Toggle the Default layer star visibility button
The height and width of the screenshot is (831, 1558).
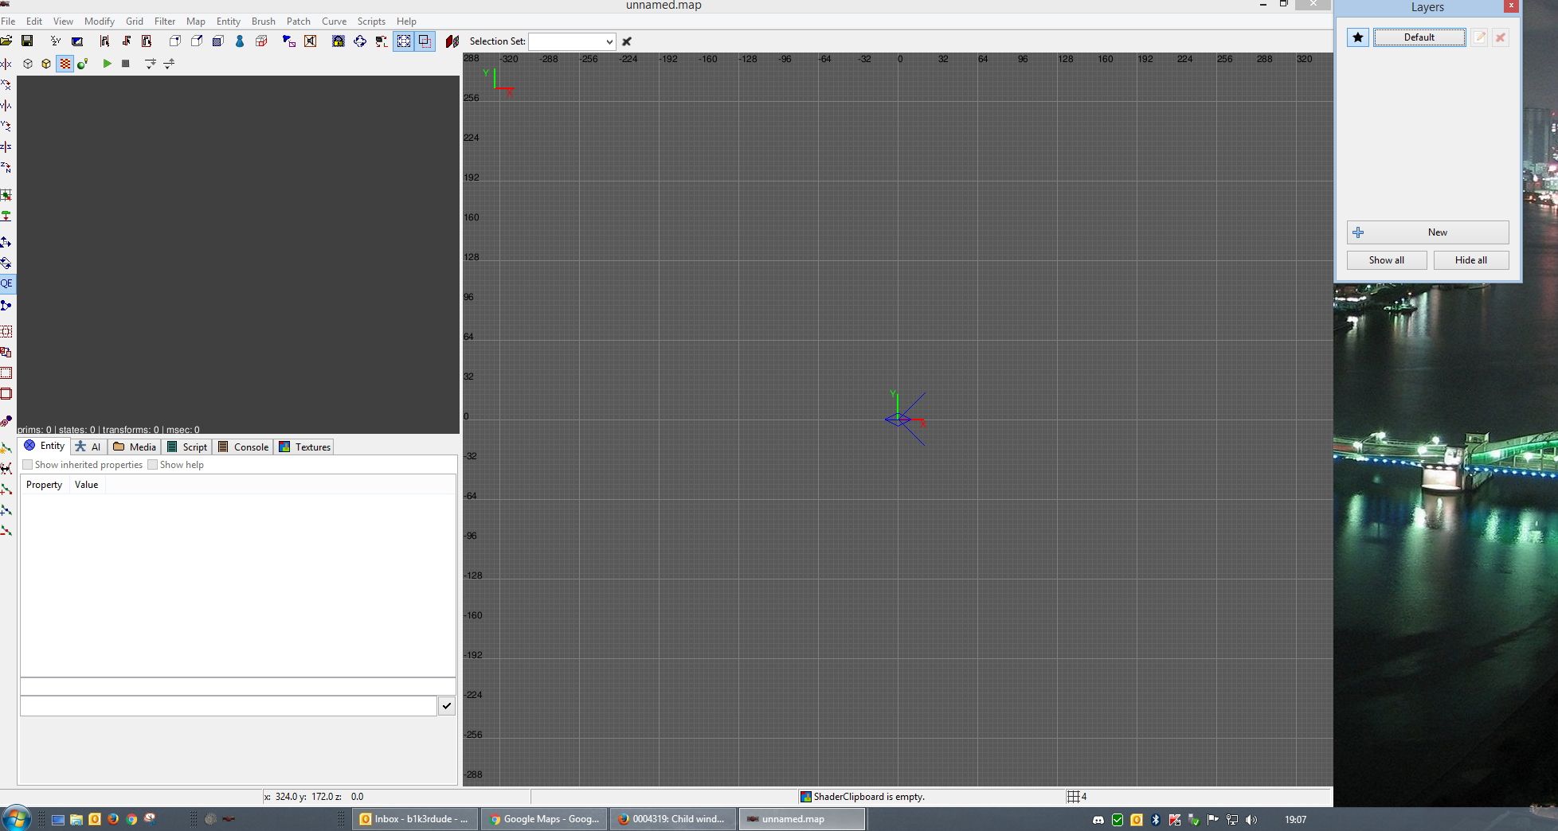(x=1357, y=37)
